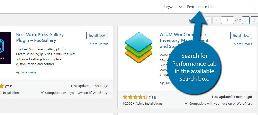This screenshot has width=258, height=115.
Task: Click the ATUM compatible checkmark icon
Action: (x=186, y=103)
